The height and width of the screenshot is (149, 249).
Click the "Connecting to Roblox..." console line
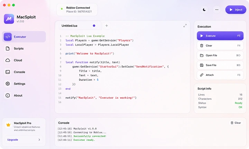[90, 132]
